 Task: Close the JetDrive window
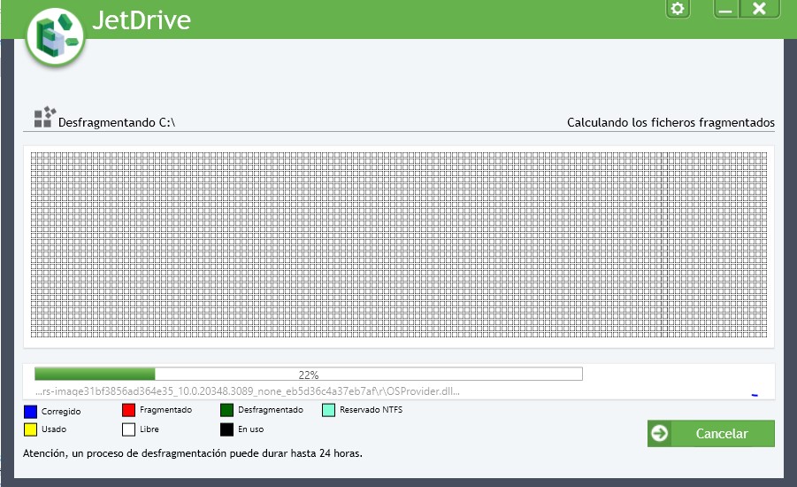point(759,9)
